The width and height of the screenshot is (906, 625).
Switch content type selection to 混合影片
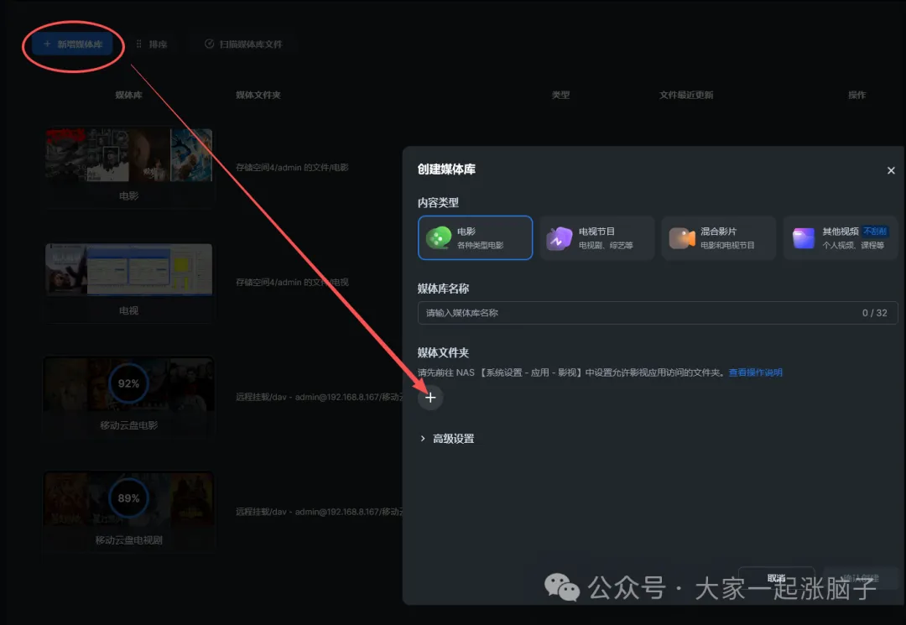click(x=718, y=237)
